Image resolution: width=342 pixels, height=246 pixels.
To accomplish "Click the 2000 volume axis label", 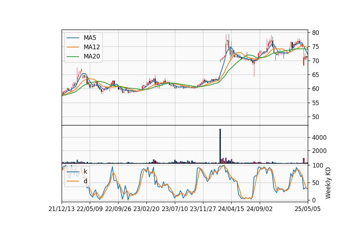I will [x=319, y=151].
